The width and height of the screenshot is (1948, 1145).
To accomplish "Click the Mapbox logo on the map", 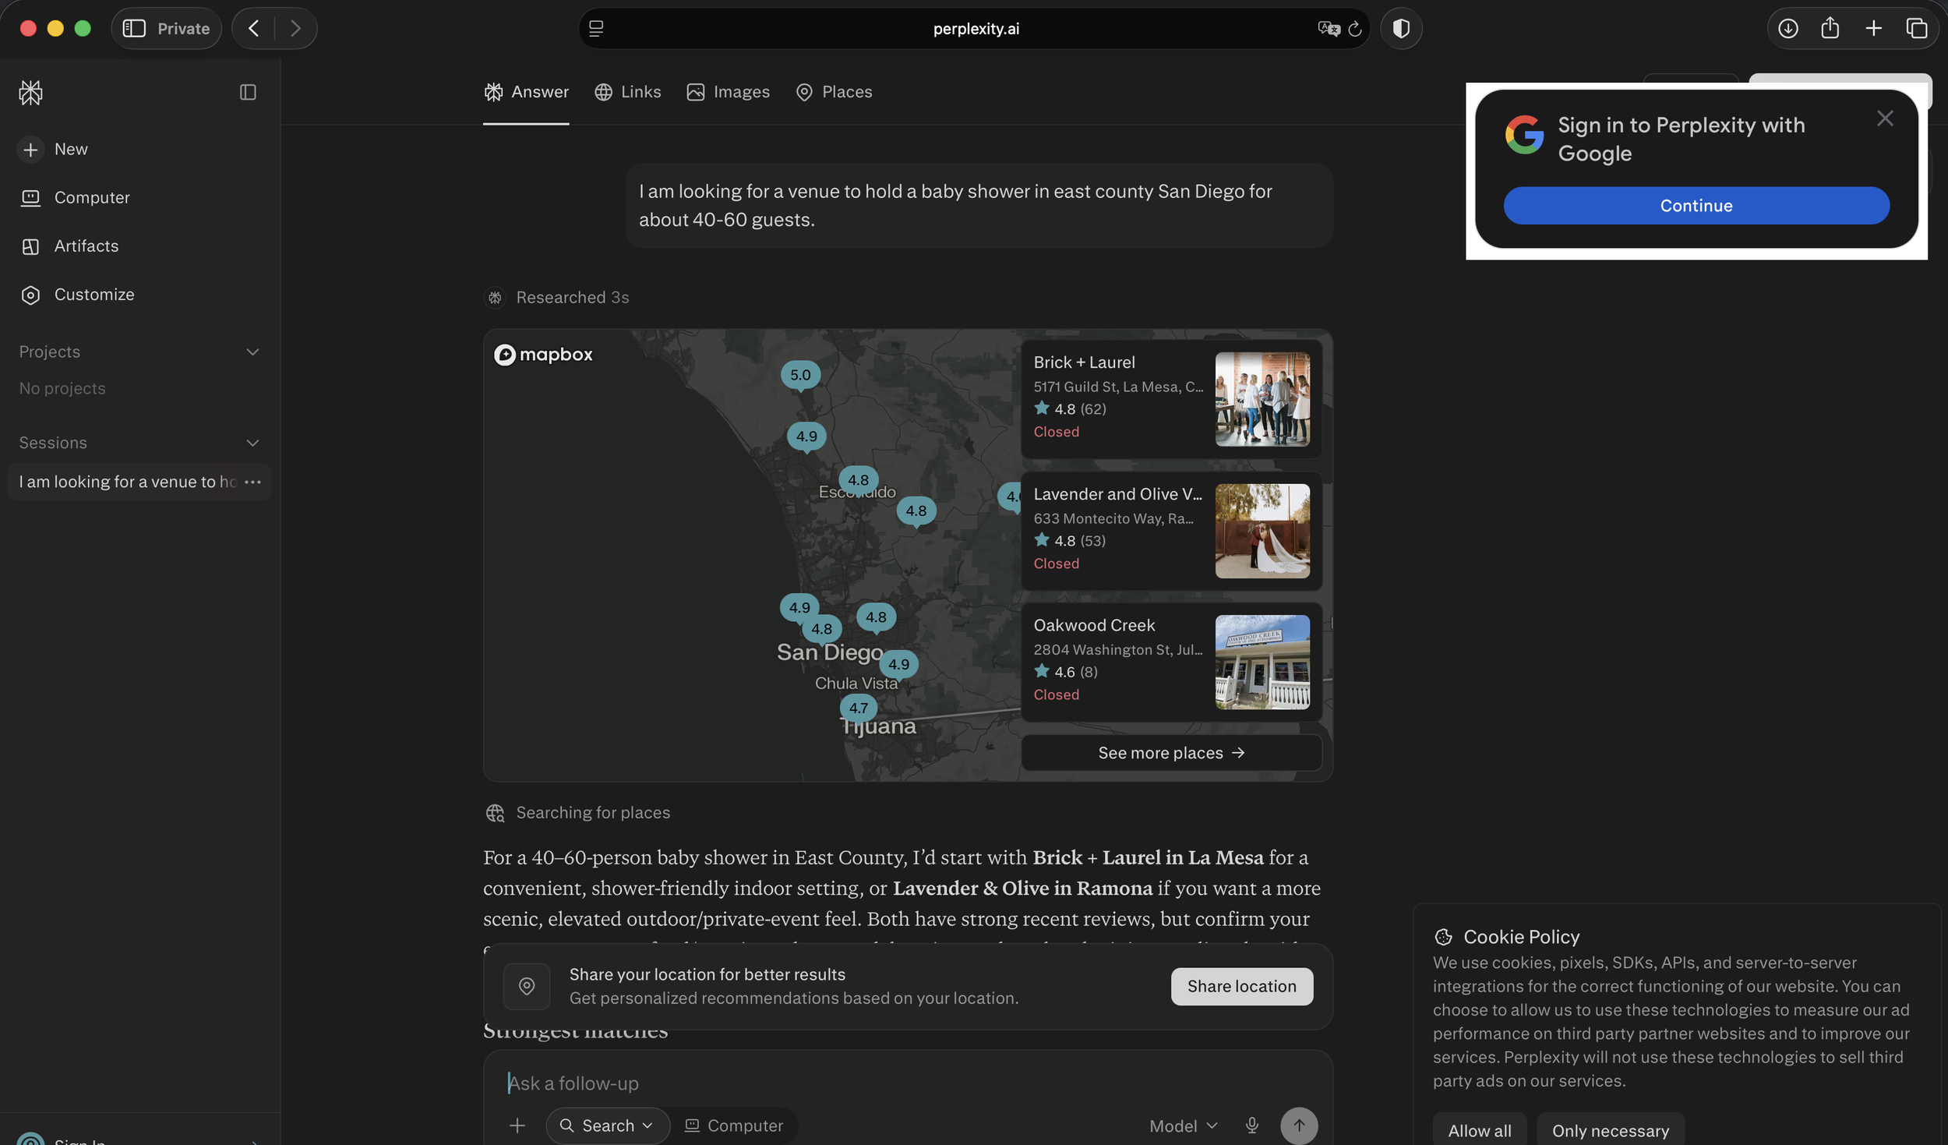I will 543,355.
